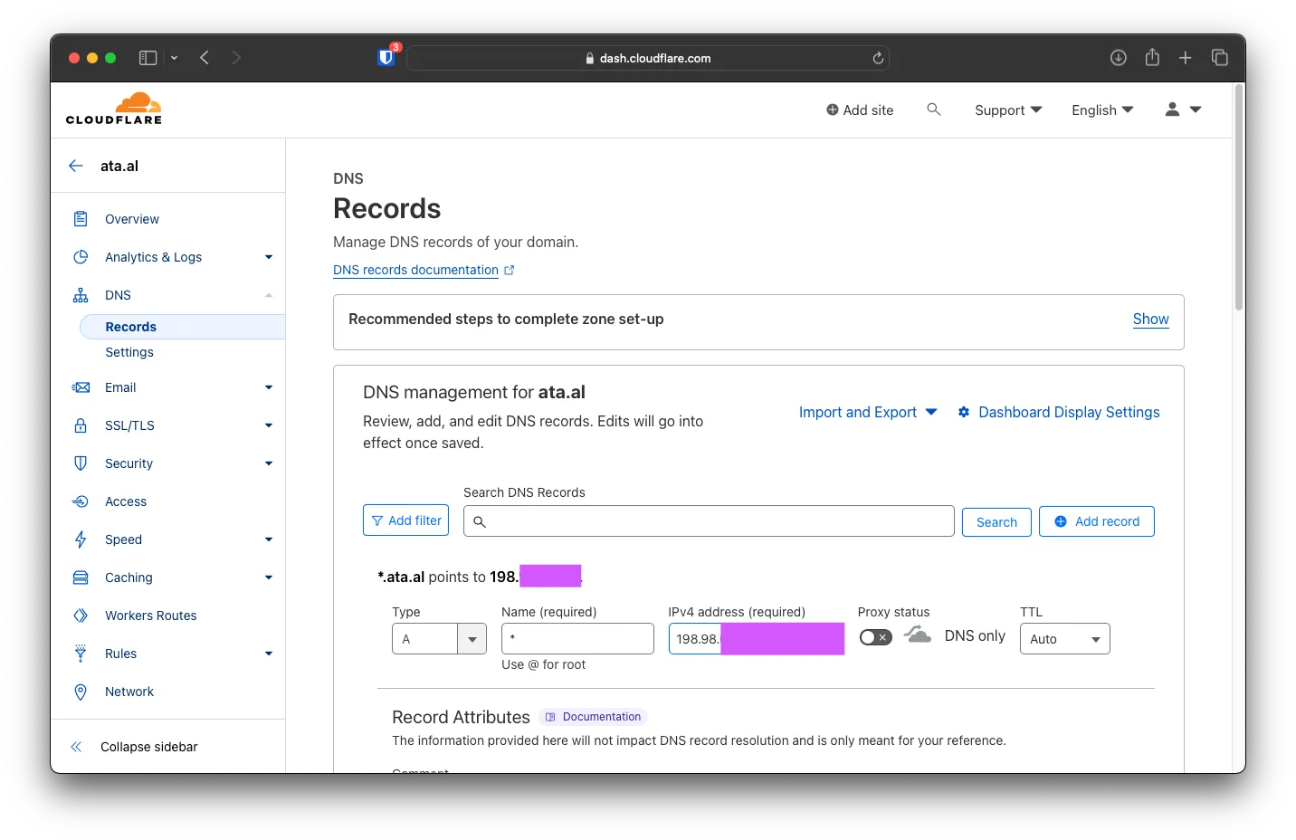Image resolution: width=1296 pixels, height=840 pixels.
Task: Click the IPv4 address input field
Action: [757, 639]
